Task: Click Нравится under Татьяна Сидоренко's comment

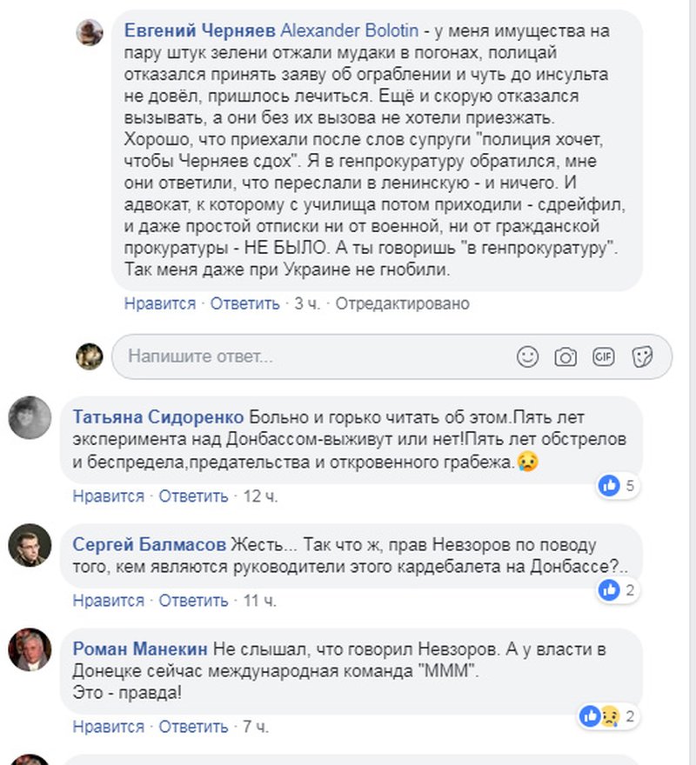Action: click(109, 496)
